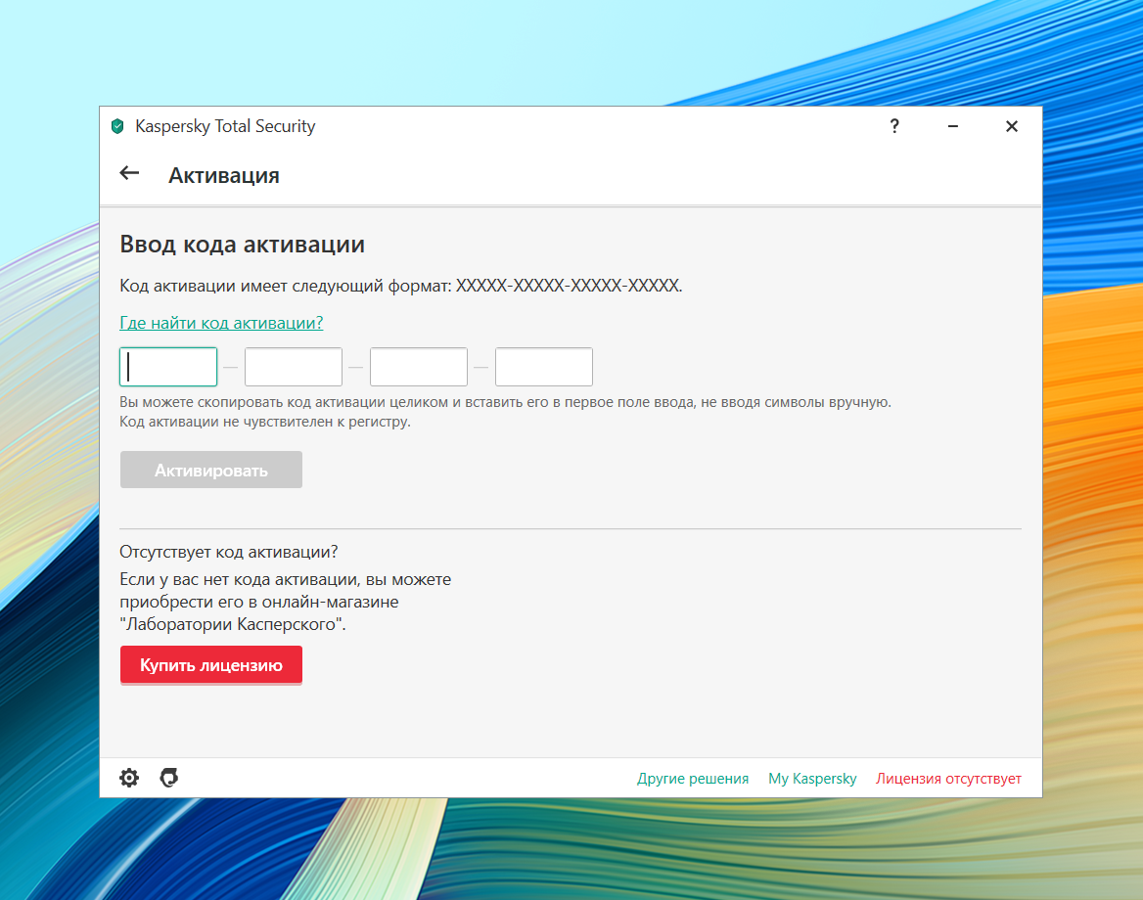1143x900 pixels.
Task: Click the red Купить лицензию button
Action: tap(211, 664)
